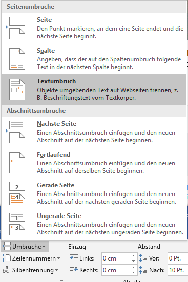The width and height of the screenshot is (188, 282).
Task: Choose the Gerade Seite title
Action: tap(56, 185)
